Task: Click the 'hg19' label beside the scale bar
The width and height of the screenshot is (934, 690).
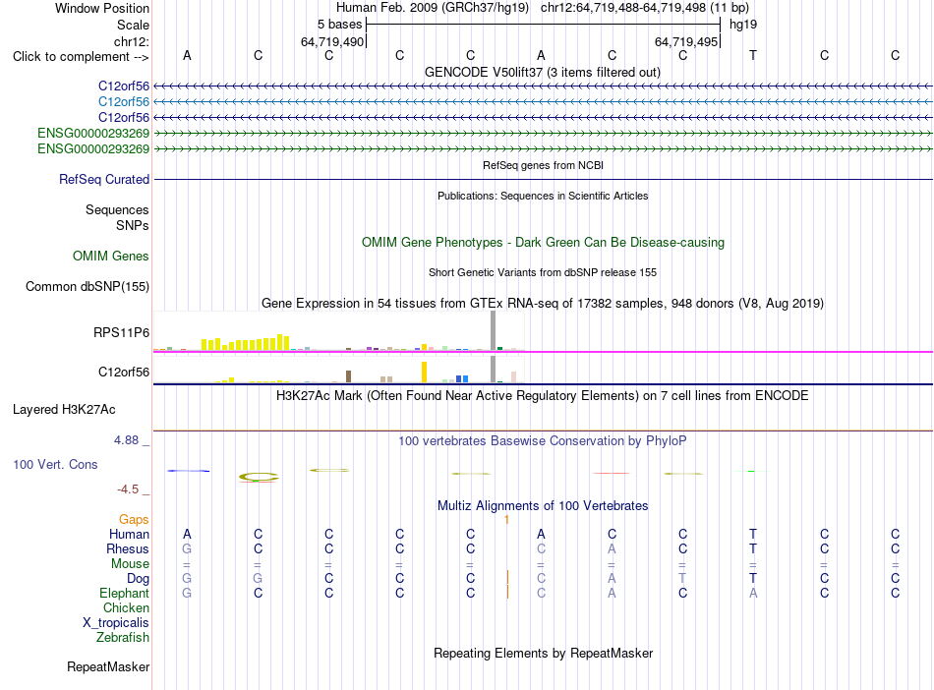Action: pos(743,25)
